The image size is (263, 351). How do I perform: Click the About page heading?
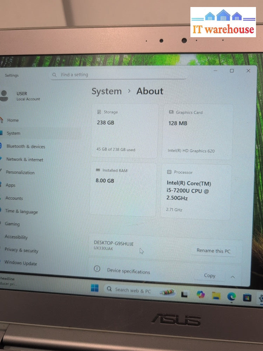tap(150, 91)
